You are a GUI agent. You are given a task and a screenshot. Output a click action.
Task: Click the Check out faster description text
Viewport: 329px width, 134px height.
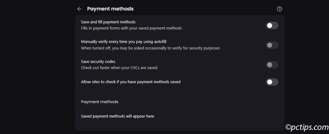(x=119, y=68)
